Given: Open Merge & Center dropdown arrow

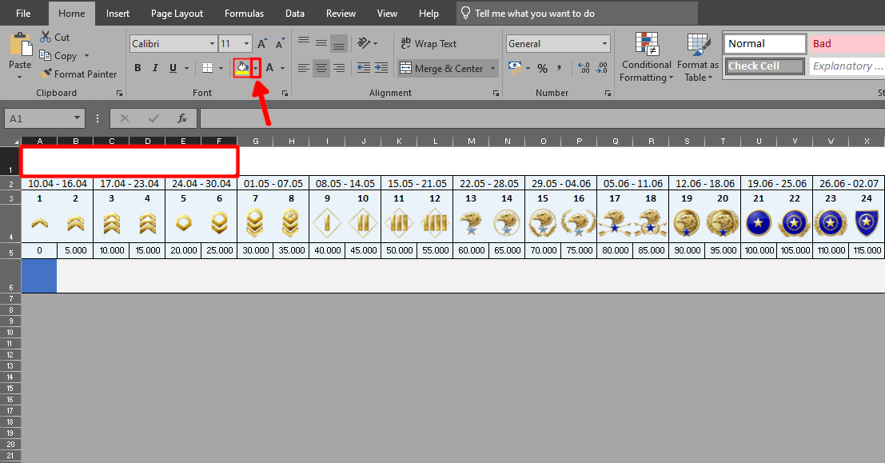Looking at the screenshot, I should (x=492, y=68).
